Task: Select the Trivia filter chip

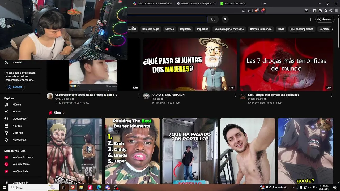Action: point(281,29)
